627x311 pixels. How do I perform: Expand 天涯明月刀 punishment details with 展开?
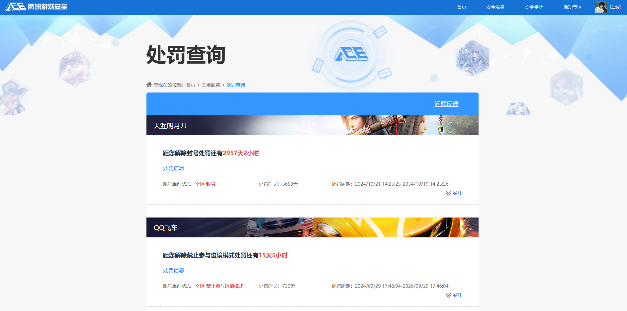(x=454, y=193)
